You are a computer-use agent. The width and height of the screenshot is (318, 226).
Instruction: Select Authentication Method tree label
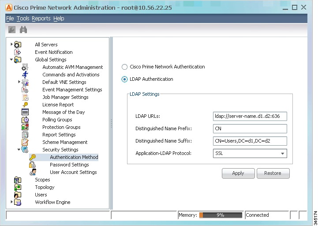[74, 157]
